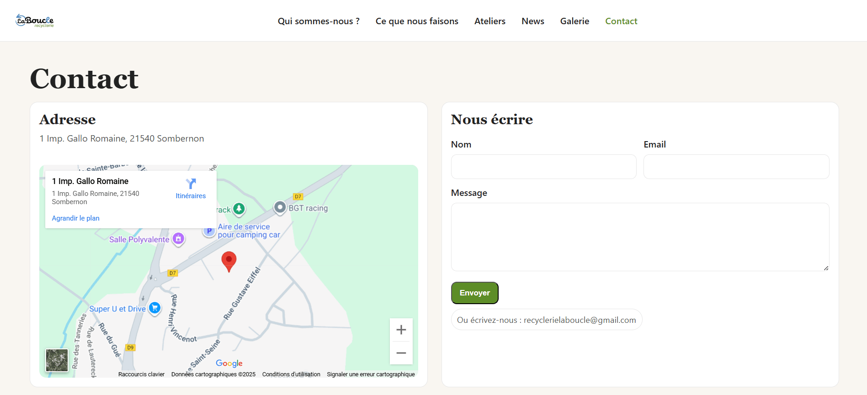Open the Ce que nous faisons page
Screen dimensions: 867x395
click(x=417, y=21)
